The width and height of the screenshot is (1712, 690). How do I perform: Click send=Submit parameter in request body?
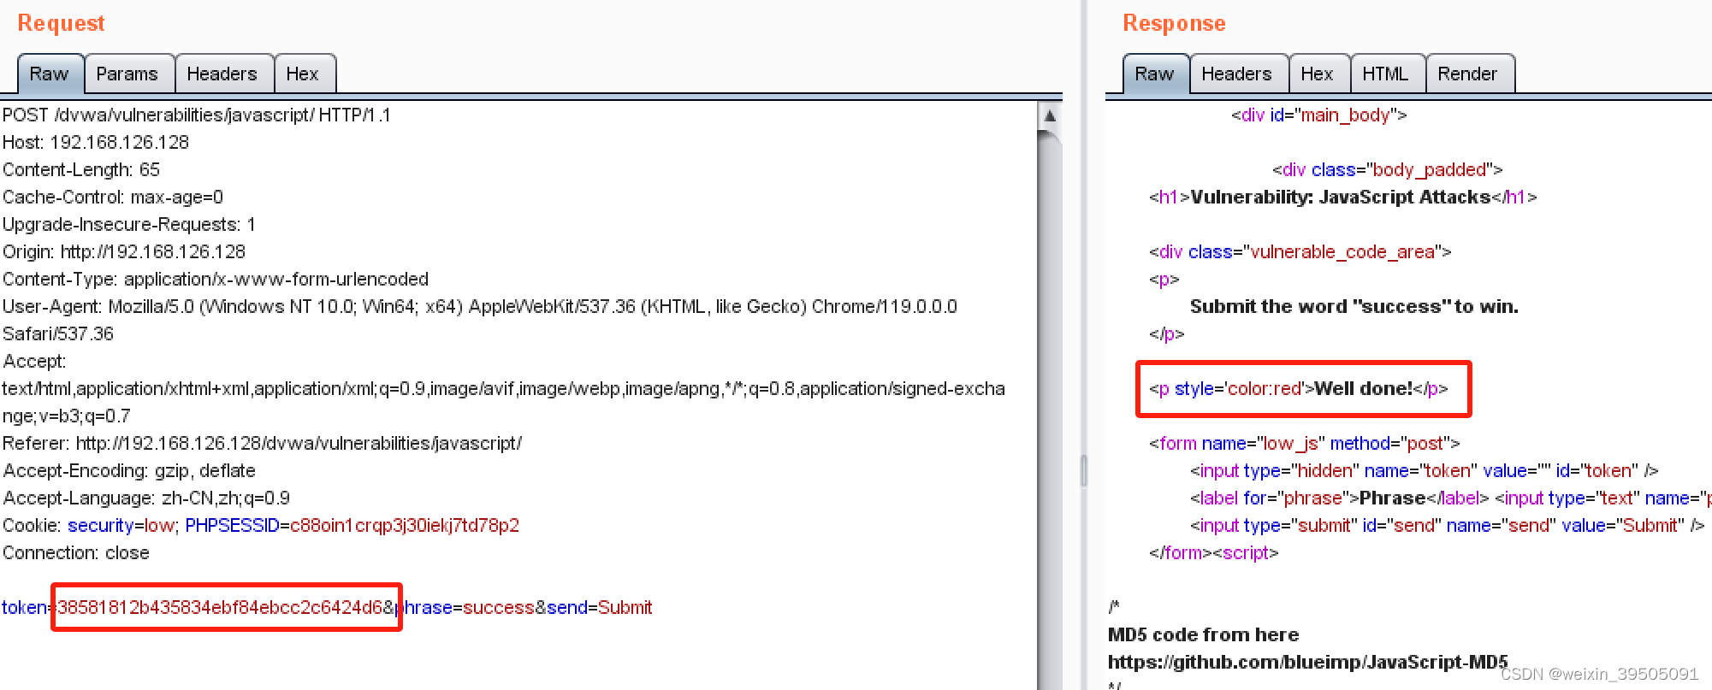[x=600, y=607]
